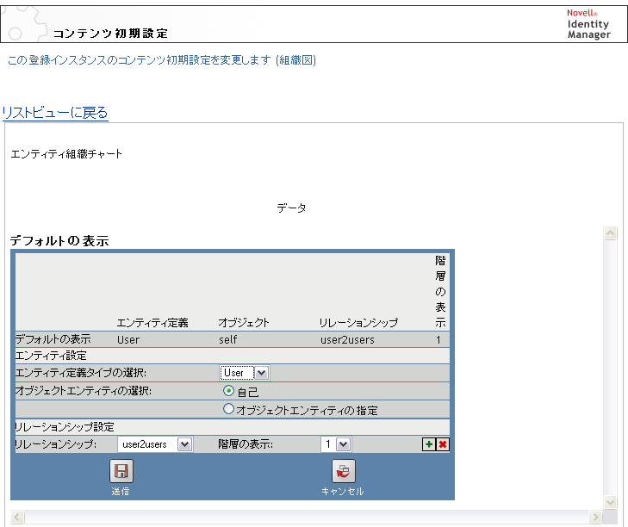Click the リストビューに戻る link

point(55,113)
